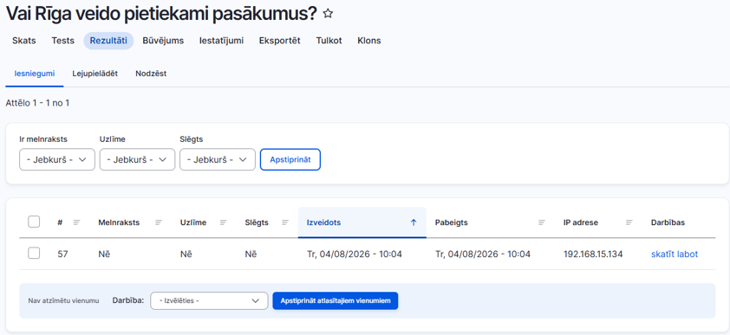The width and height of the screenshot is (730, 335).
Task: Open the Pabeigts column menu icon
Action: pos(542,222)
